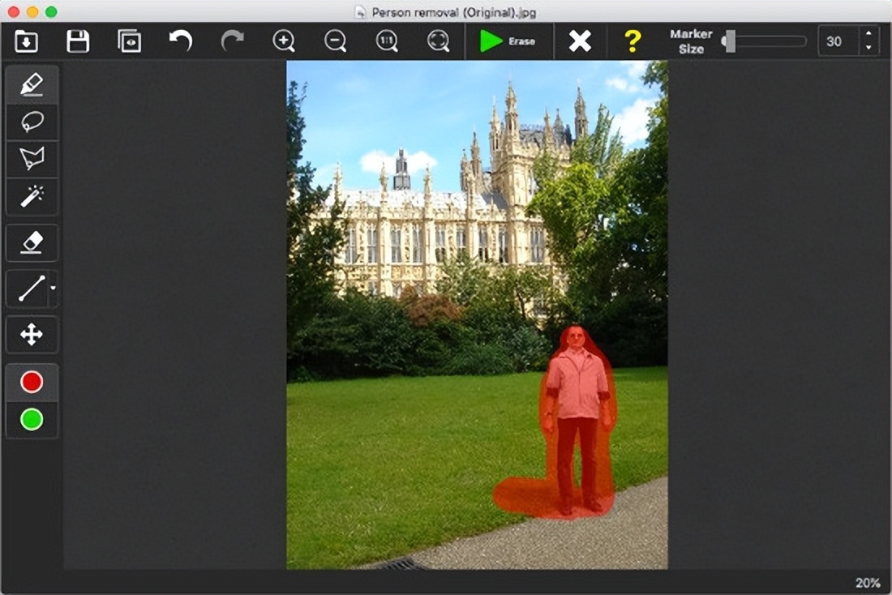
Task: Click the marker size value field
Action: [838, 41]
